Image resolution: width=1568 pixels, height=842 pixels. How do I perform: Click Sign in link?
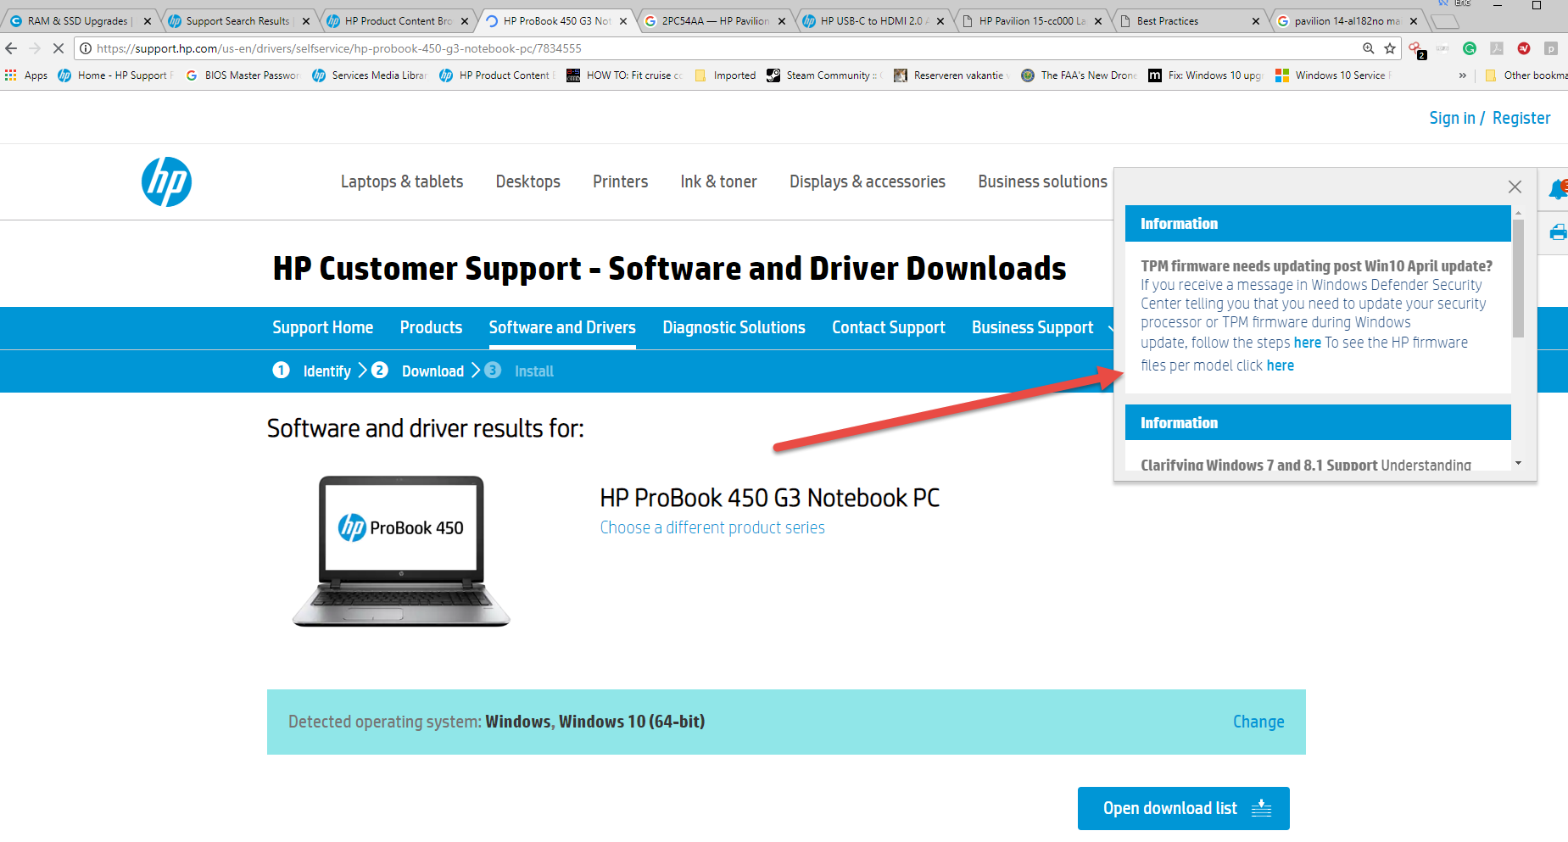tap(1453, 118)
